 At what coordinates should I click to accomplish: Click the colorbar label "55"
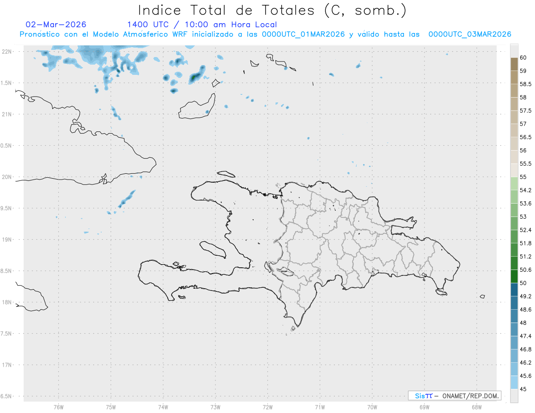523,177
